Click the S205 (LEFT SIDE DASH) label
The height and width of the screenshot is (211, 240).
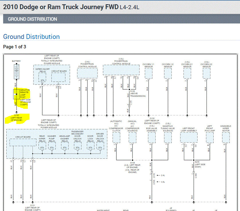point(200,164)
